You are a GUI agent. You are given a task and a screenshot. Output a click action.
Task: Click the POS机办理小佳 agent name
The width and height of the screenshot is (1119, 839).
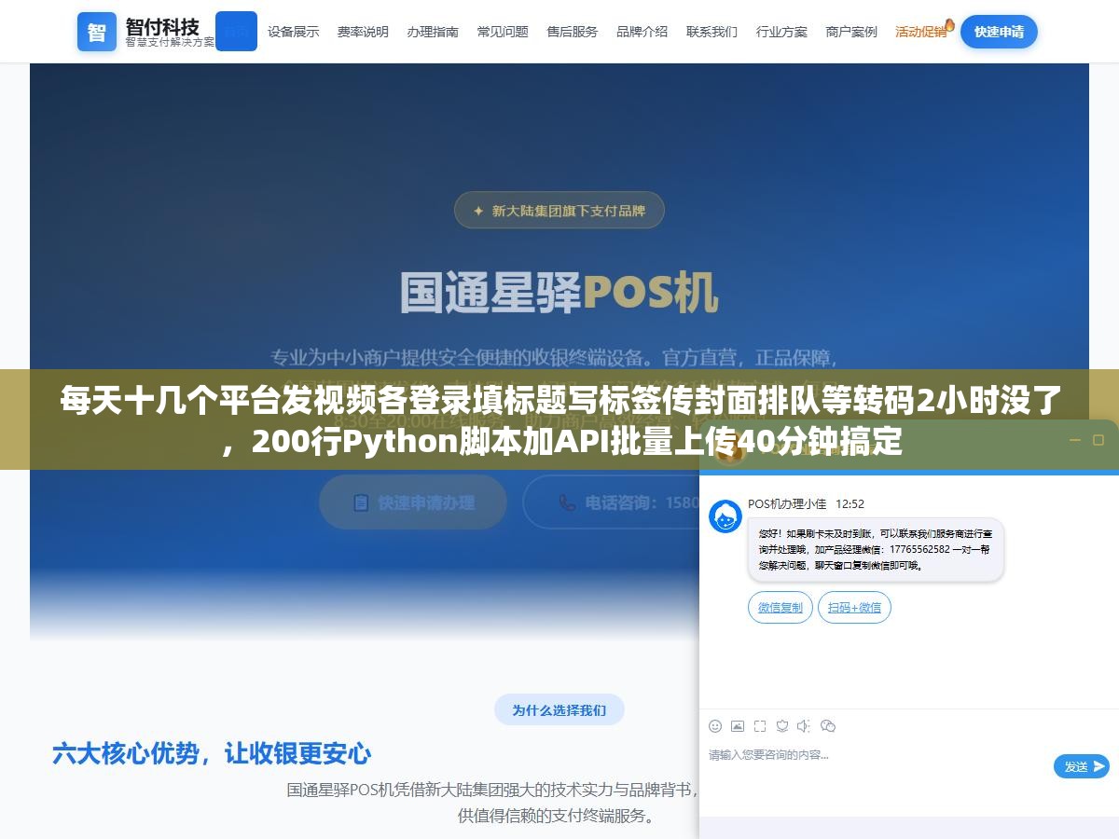point(787,503)
